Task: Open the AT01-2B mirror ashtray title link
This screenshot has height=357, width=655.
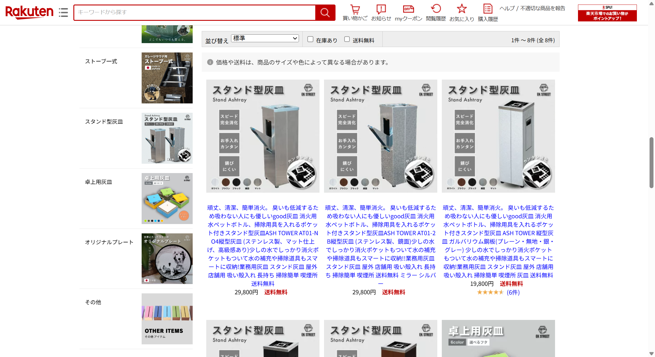Action: (380, 245)
